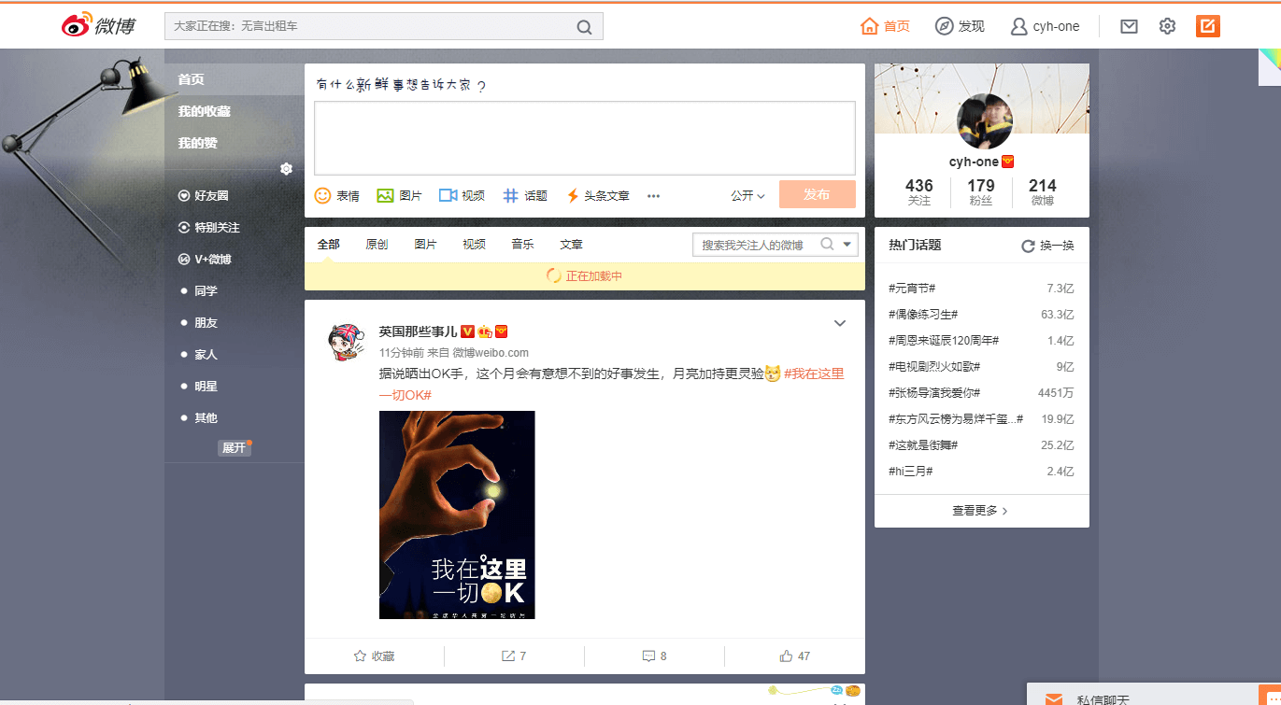Expand hot topics with 查看更多

pos(981,511)
